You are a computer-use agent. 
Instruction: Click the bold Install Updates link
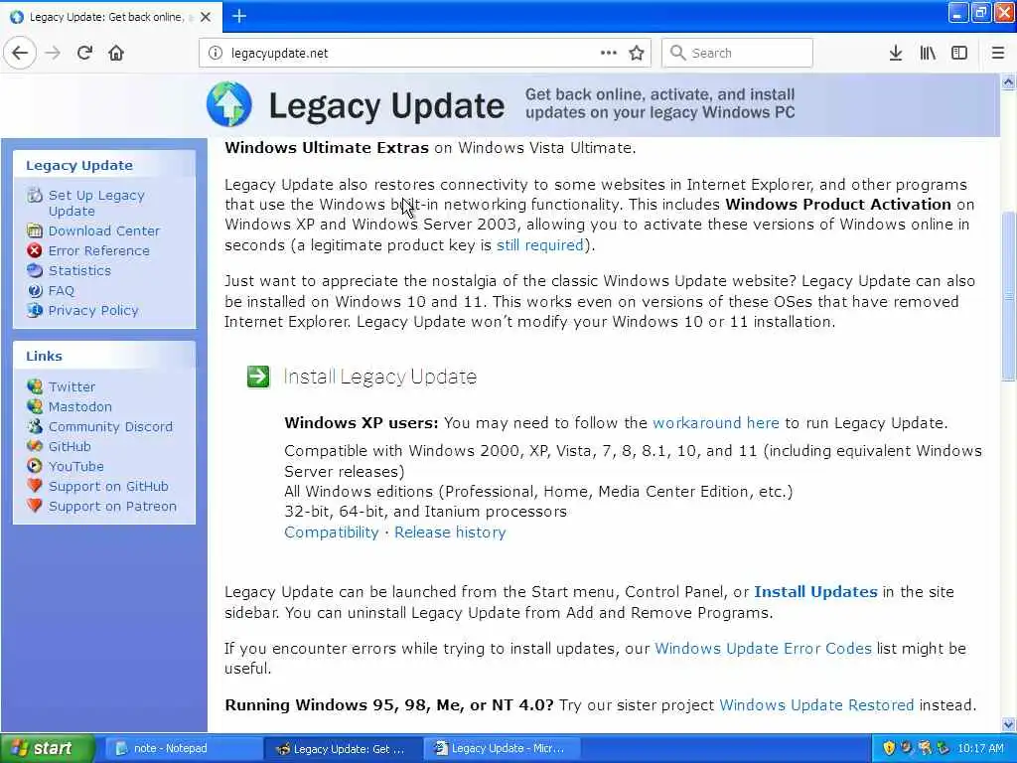pyautogui.click(x=815, y=592)
